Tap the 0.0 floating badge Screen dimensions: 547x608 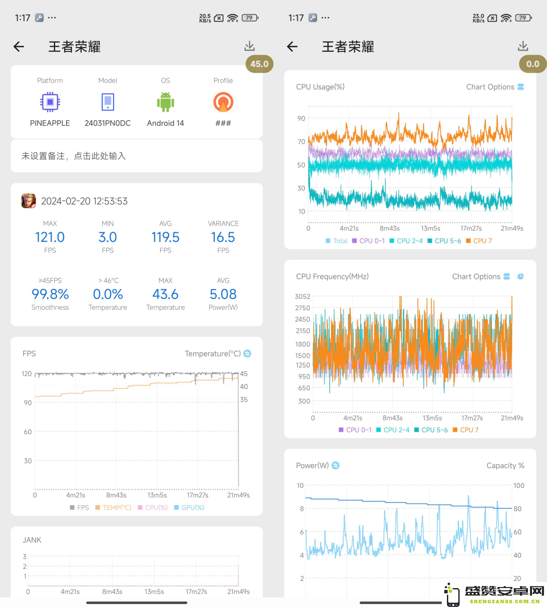(x=533, y=64)
